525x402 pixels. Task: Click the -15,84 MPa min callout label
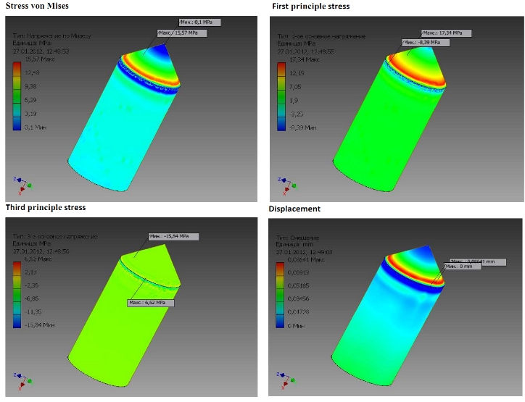point(171,236)
